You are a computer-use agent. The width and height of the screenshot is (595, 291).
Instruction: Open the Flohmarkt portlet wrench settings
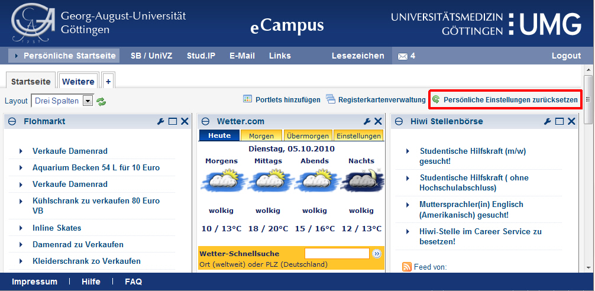click(160, 121)
